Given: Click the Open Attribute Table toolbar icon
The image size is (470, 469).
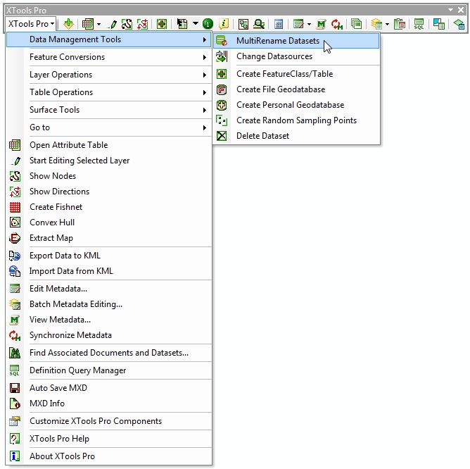Looking at the screenshot, I should point(88,24).
